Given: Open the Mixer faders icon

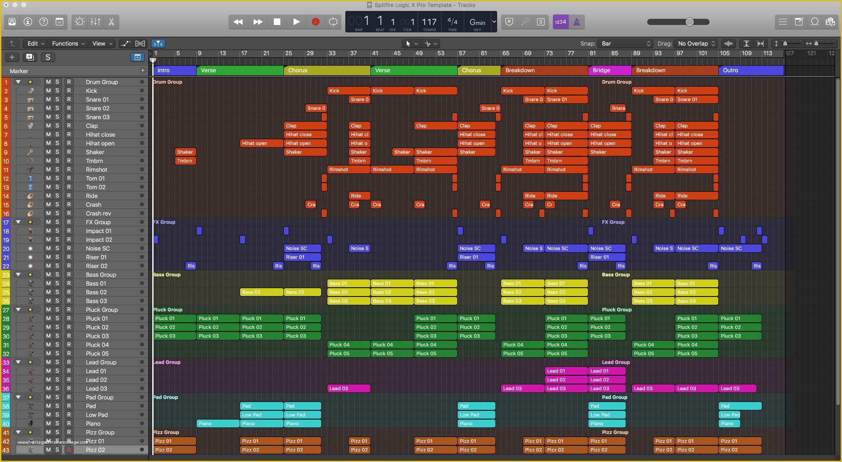Looking at the screenshot, I should point(96,22).
